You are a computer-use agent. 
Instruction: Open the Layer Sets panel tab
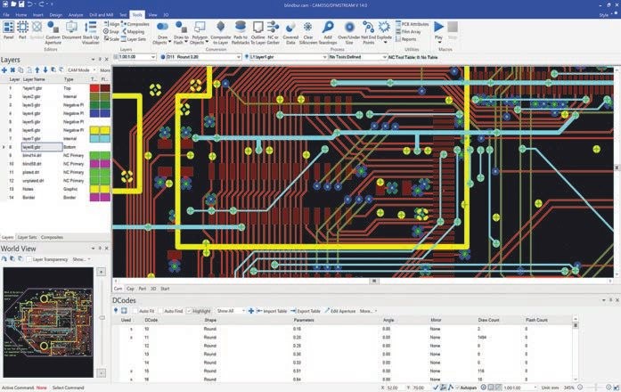coord(28,237)
